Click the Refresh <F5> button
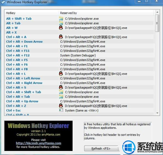 [101, 148]
